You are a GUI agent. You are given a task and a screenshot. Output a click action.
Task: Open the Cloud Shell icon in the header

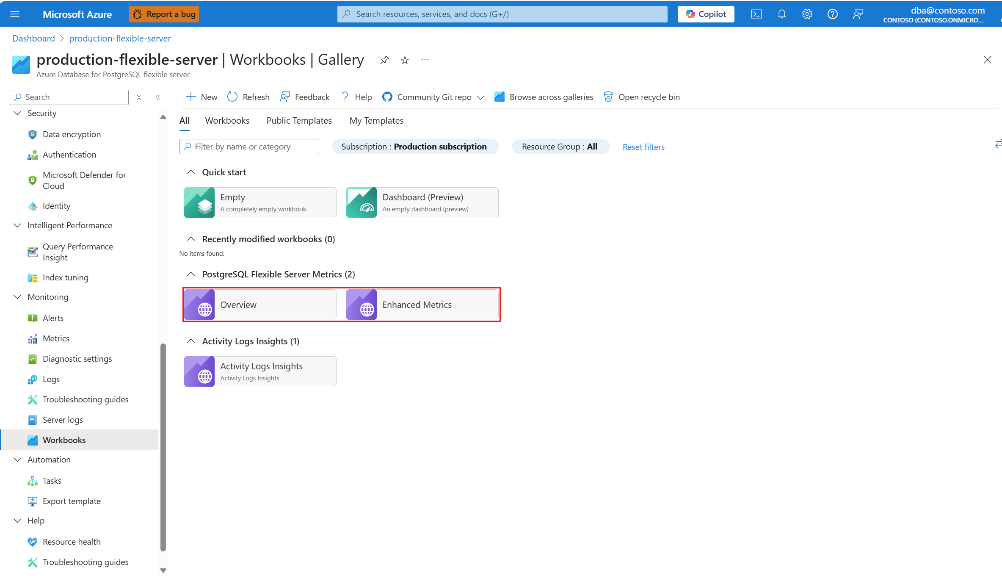(x=756, y=14)
